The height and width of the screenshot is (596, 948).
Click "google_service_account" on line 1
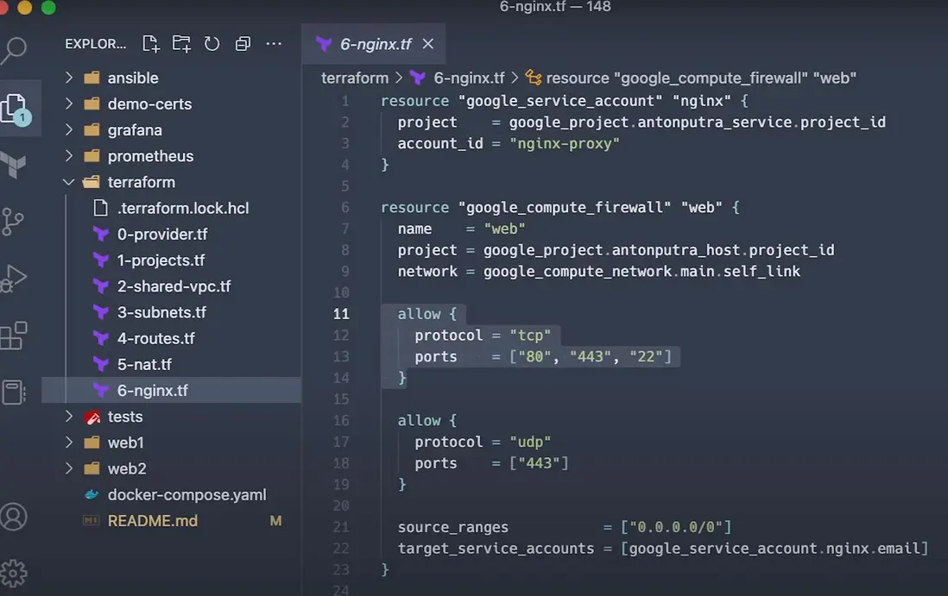coord(559,101)
